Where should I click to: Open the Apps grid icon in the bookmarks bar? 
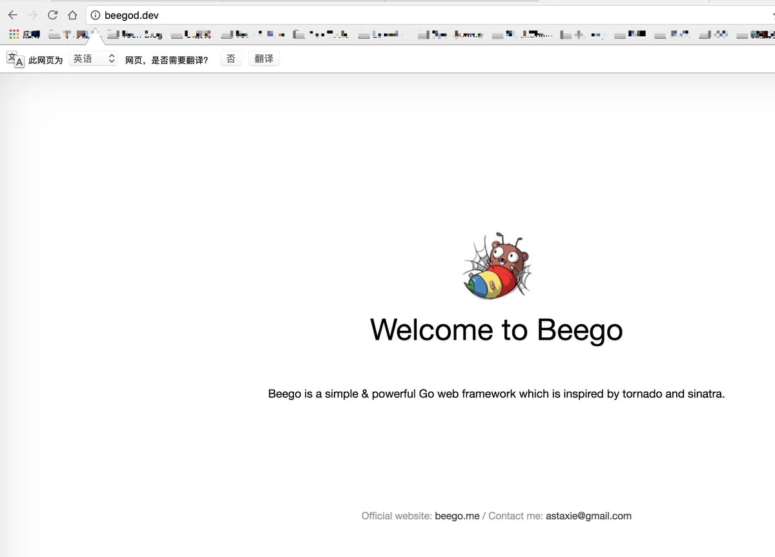coord(14,34)
